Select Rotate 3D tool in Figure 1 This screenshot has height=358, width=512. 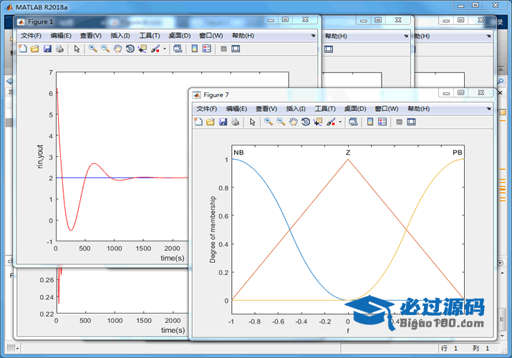pos(130,49)
